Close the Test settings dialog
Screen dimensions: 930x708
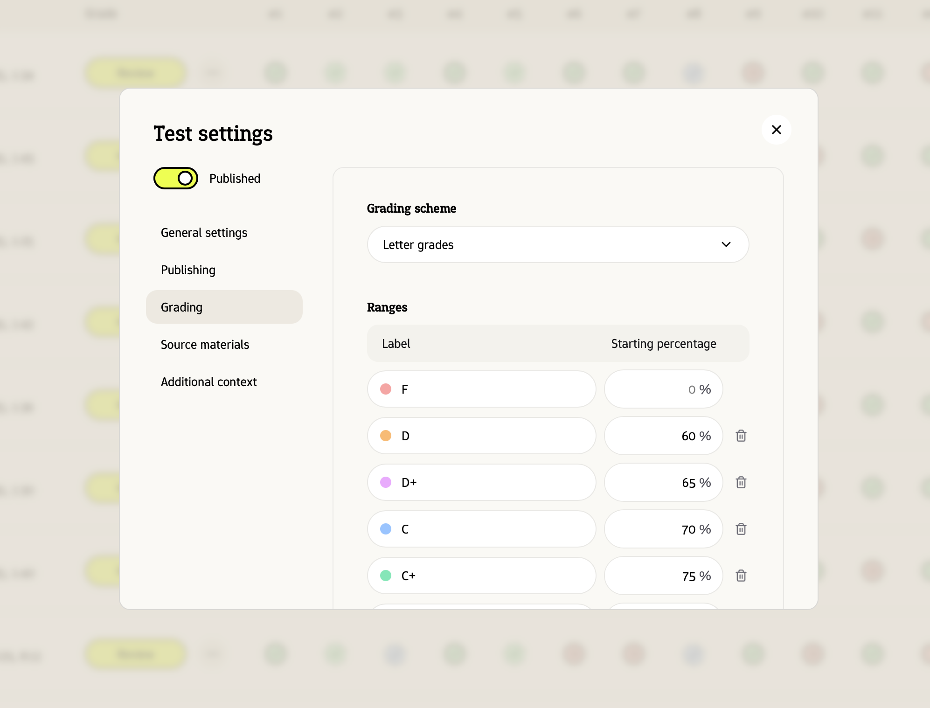point(776,130)
